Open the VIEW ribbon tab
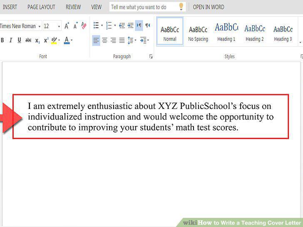Viewport: 303px width, 227px height. [96, 7]
